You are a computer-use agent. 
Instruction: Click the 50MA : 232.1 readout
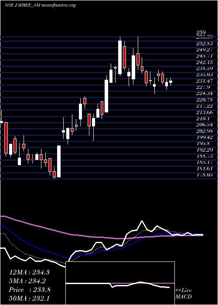29,298
